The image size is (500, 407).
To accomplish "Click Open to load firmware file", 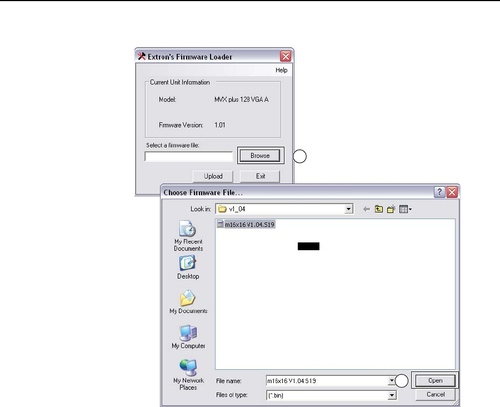I will coord(435,380).
